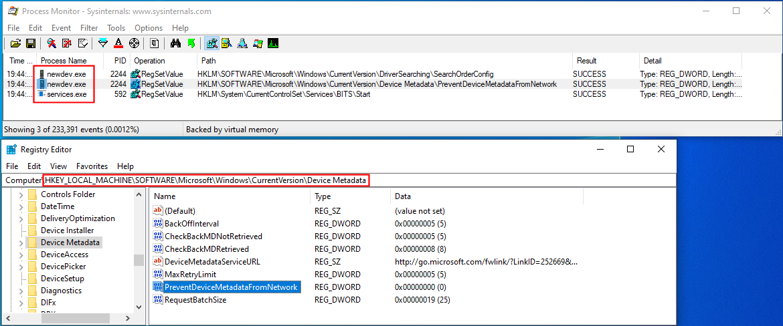Click the RequestBatchSize DWORD value icon
783x326 pixels.
[158, 299]
